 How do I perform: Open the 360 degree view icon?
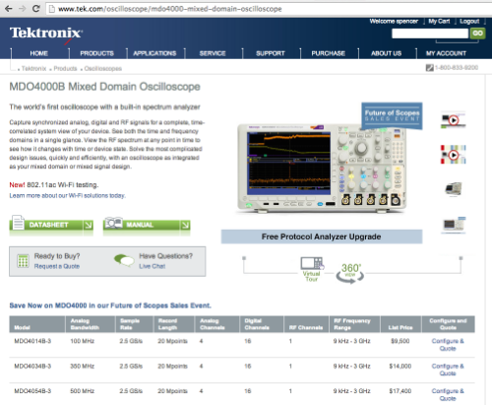[x=350, y=273]
